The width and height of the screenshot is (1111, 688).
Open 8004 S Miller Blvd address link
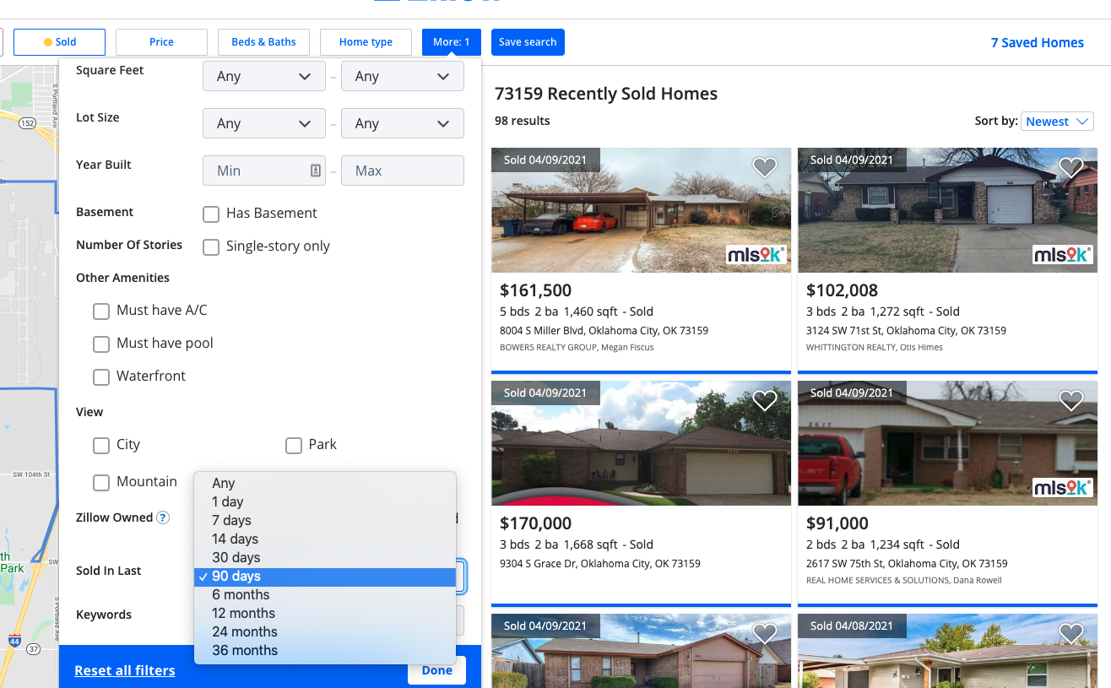click(604, 331)
